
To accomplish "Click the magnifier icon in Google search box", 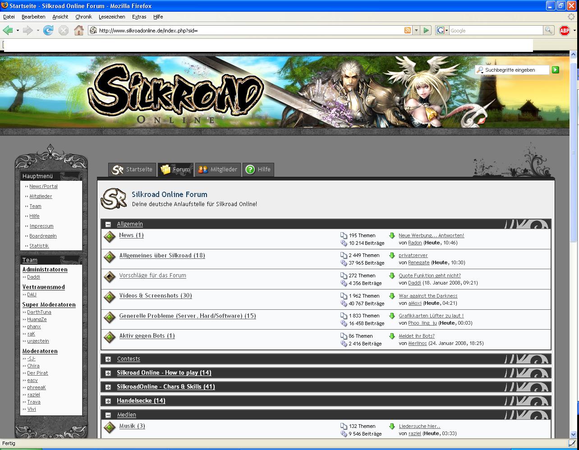I will pos(548,30).
